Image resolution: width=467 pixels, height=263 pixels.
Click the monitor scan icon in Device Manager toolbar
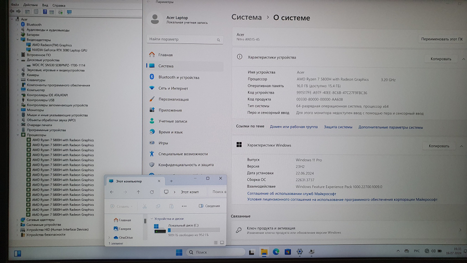pos(69,12)
